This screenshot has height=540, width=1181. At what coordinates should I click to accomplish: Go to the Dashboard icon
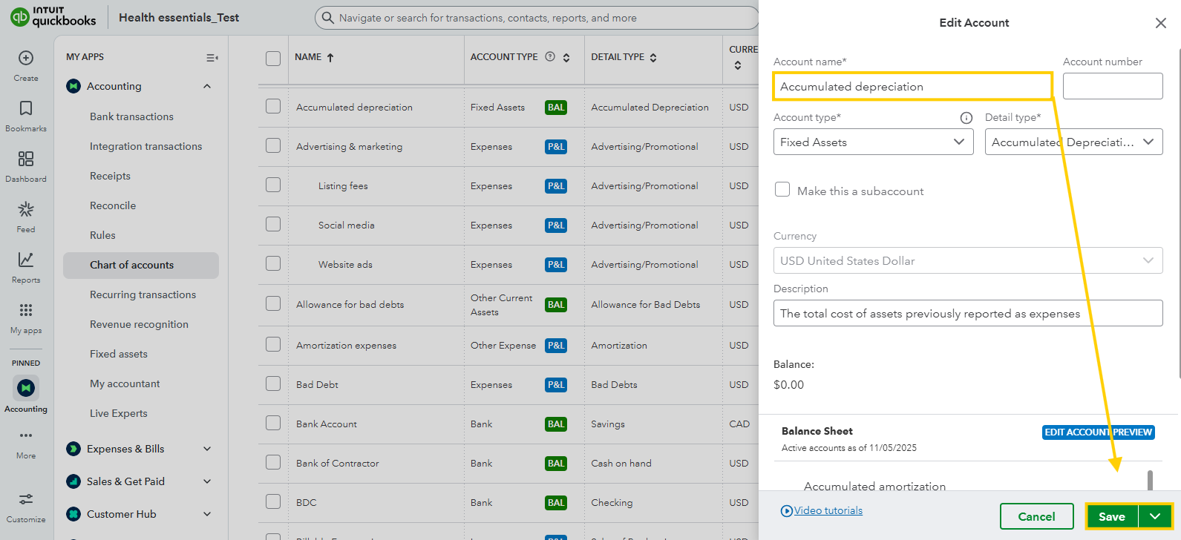point(26,159)
